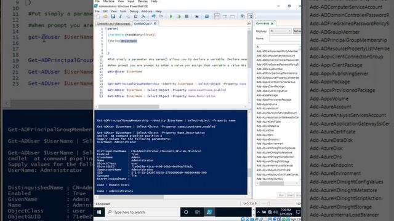Select Add-ADCentralAccessPolicyMember in the command list
Viewport: 394px width, 221px height.
point(277,52)
